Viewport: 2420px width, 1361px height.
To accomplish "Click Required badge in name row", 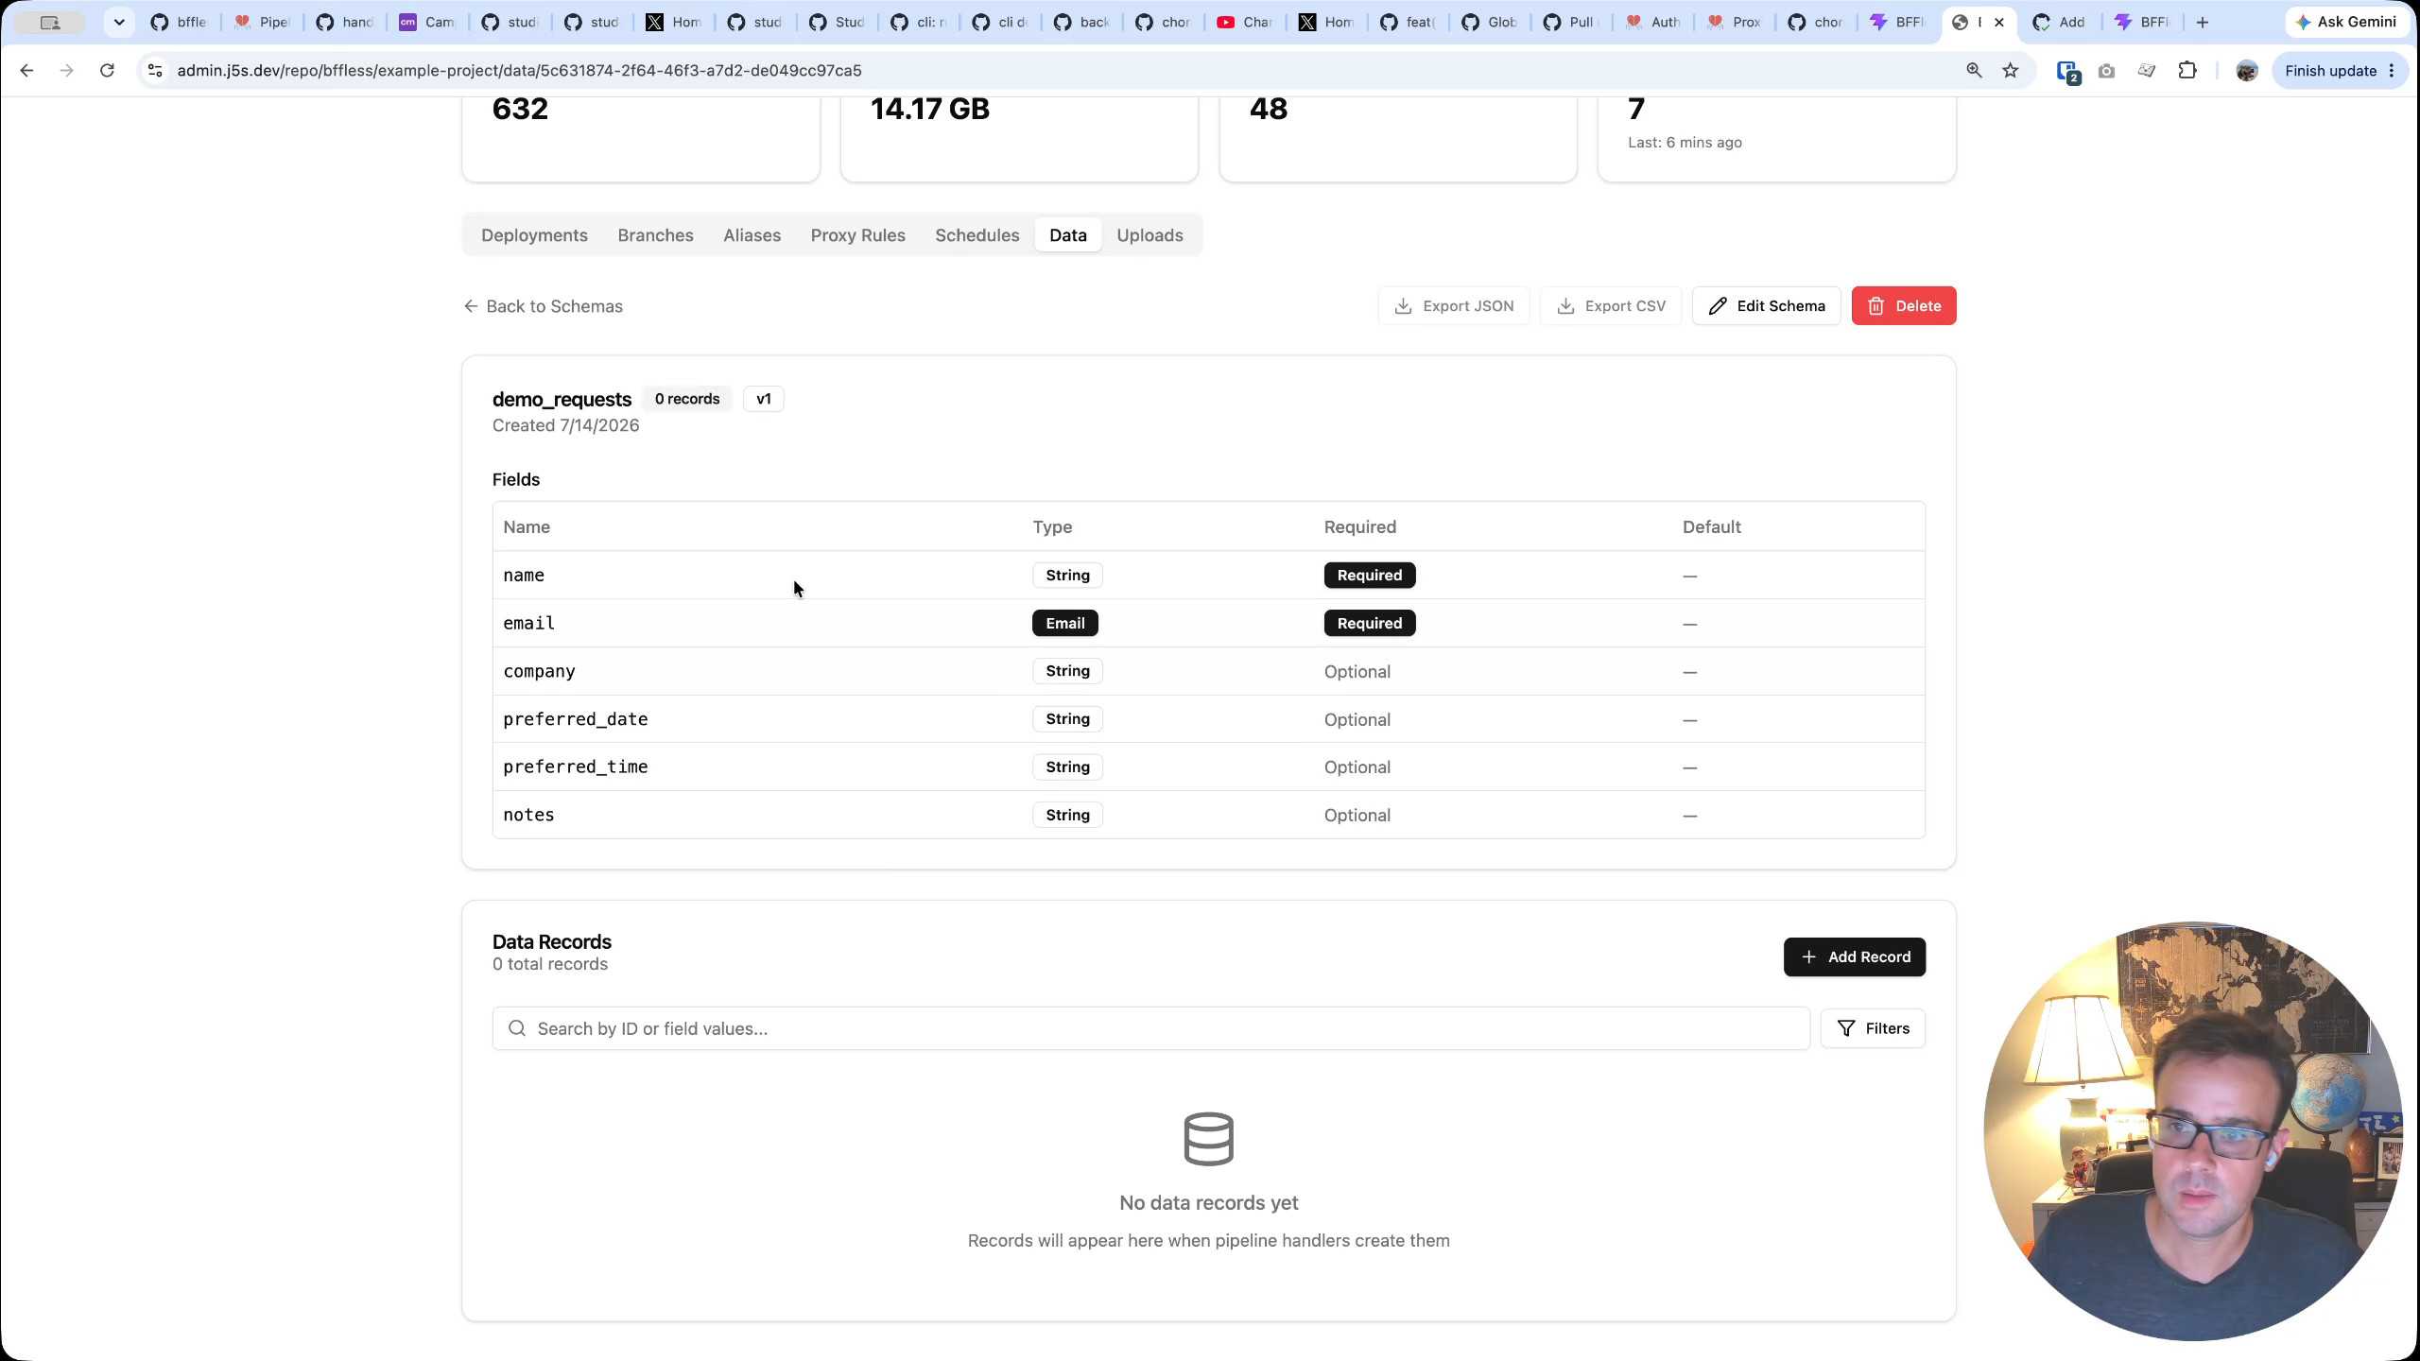I will click(x=1369, y=576).
